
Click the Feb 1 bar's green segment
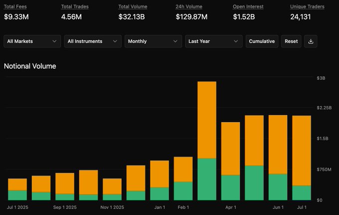click(183, 191)
